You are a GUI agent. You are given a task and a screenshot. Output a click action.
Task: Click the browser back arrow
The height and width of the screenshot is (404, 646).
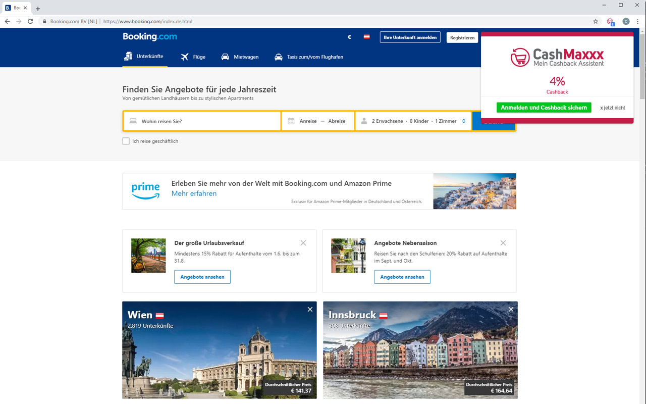coord(7,21)
